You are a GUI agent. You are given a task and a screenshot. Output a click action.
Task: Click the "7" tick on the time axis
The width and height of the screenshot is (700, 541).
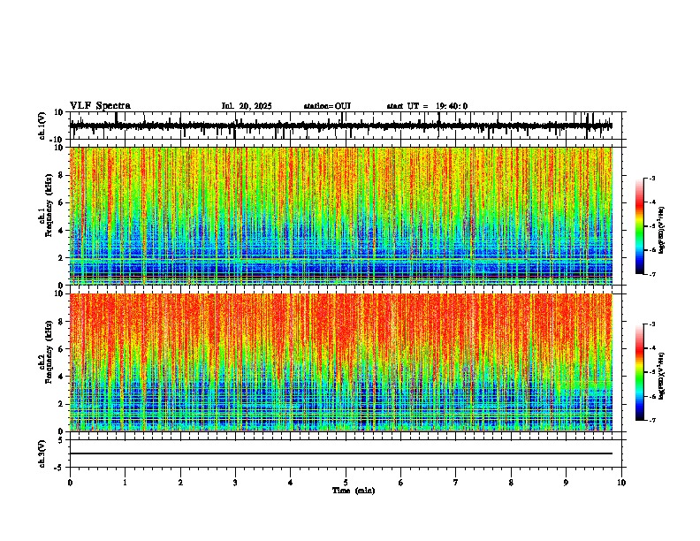[456, 483]
